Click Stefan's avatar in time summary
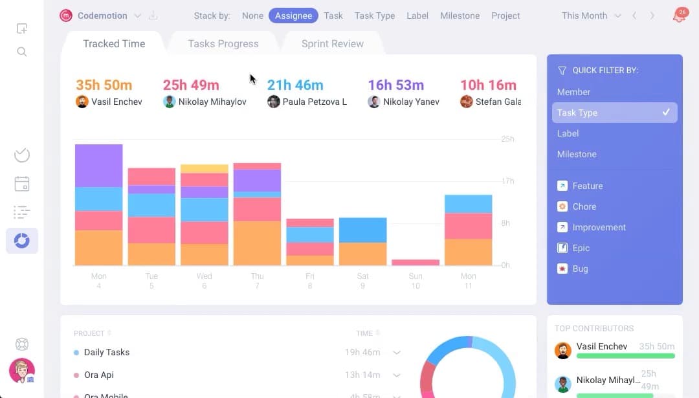This screenshot has height=398, width=699. [x=466, y=102]
